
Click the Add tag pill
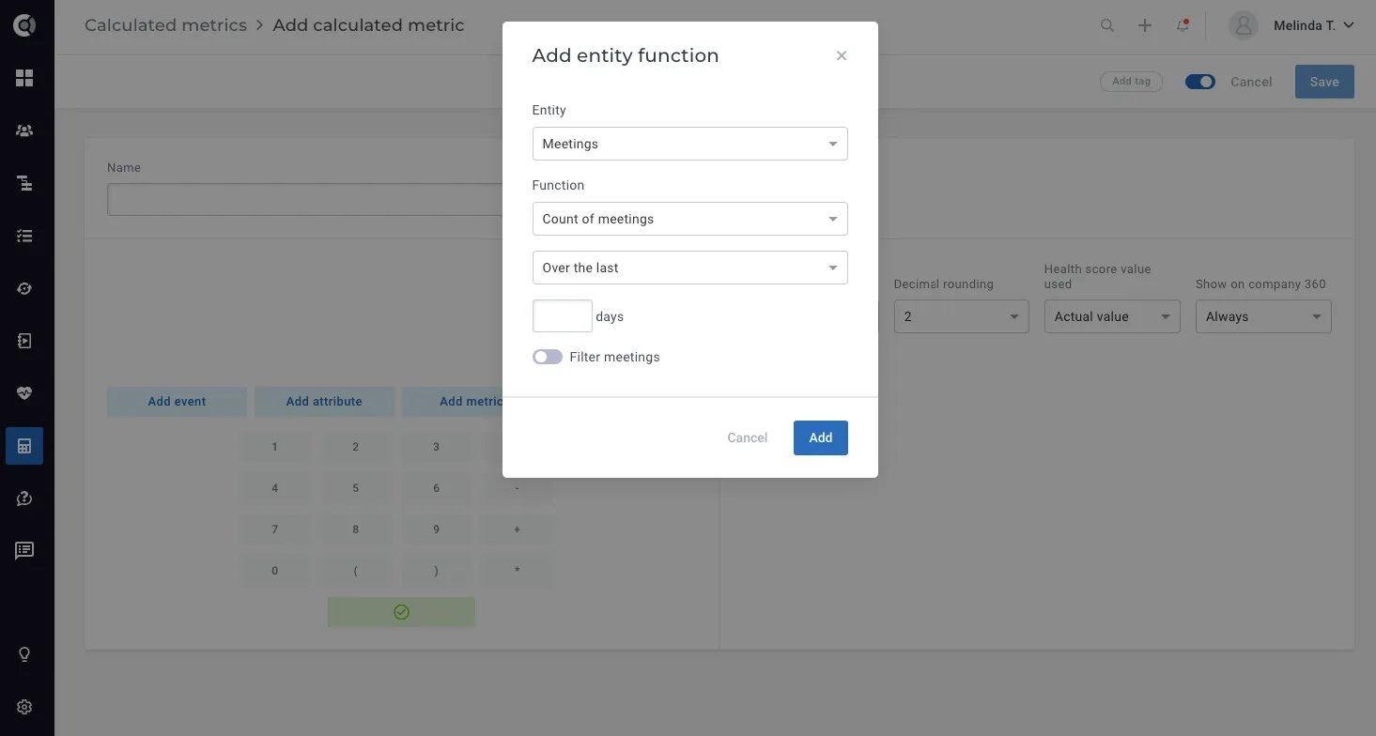pyautogui.click(x=1131, y=82)
